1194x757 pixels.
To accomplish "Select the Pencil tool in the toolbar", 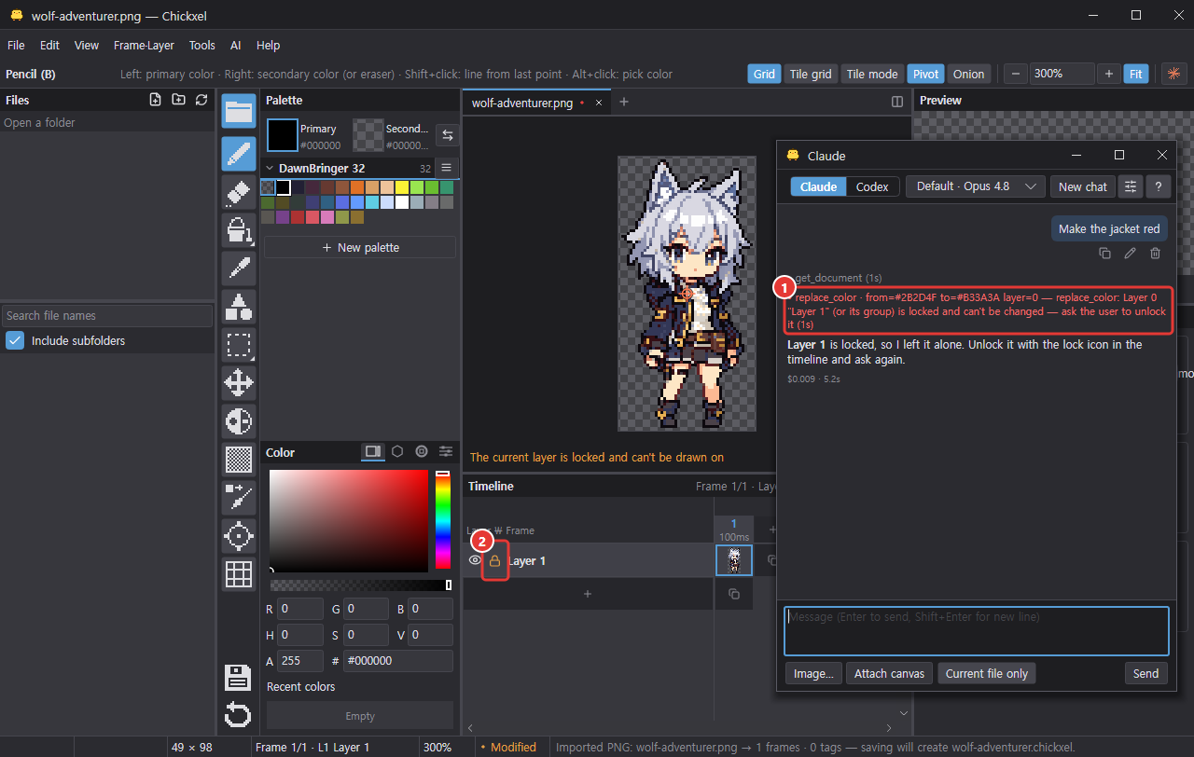I will 239,154.
